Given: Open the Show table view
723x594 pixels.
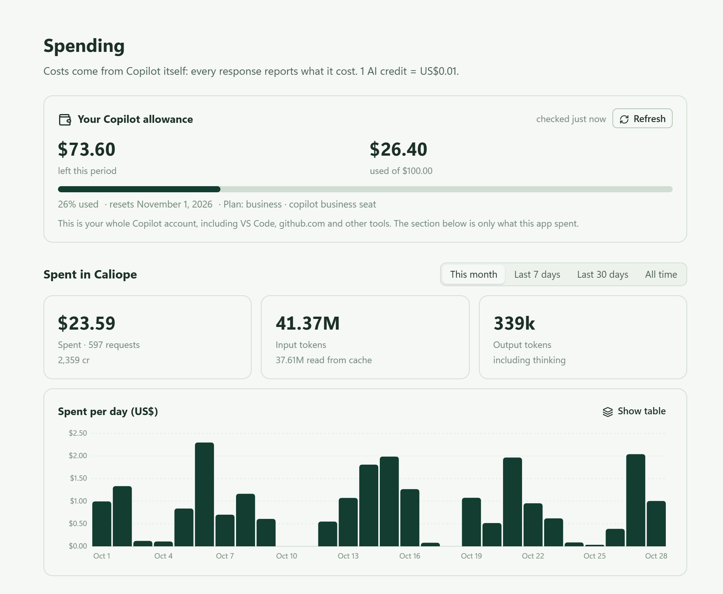Looking at the screenshot, I should [634, 411].
